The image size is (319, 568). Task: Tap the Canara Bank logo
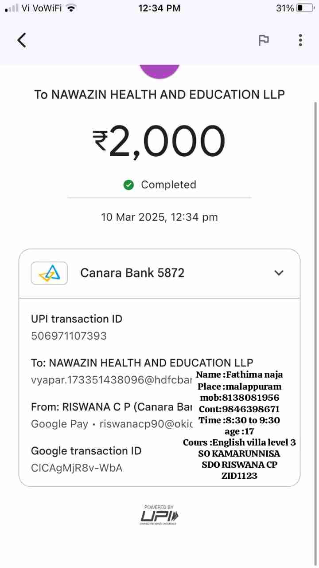click(x=49, y=273)
